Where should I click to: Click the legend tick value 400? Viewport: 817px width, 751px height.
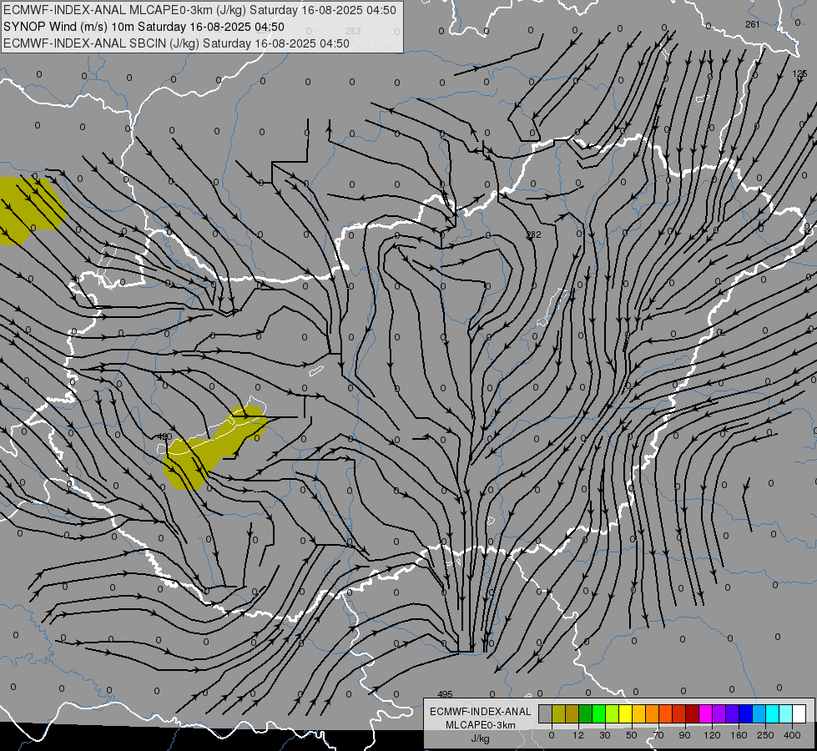pyautogui.click(x=792, y=735)
